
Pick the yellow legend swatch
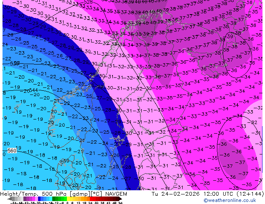(x=68, y=199)
